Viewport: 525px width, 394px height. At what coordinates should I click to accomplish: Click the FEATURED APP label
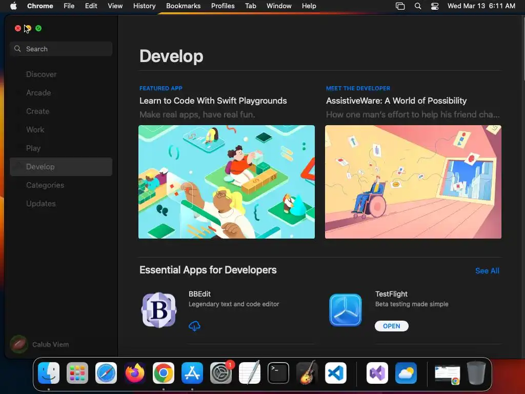pyautogui.click(x=160, y=88)
